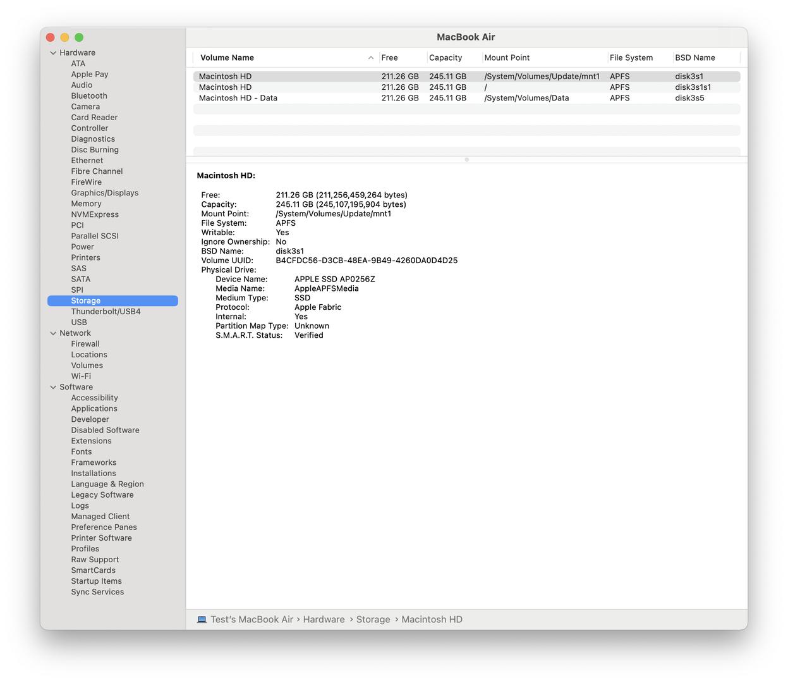The image size is (788, 683).
Task: Select the Macintosh HD - Data volume row
Action: (466, 98)
